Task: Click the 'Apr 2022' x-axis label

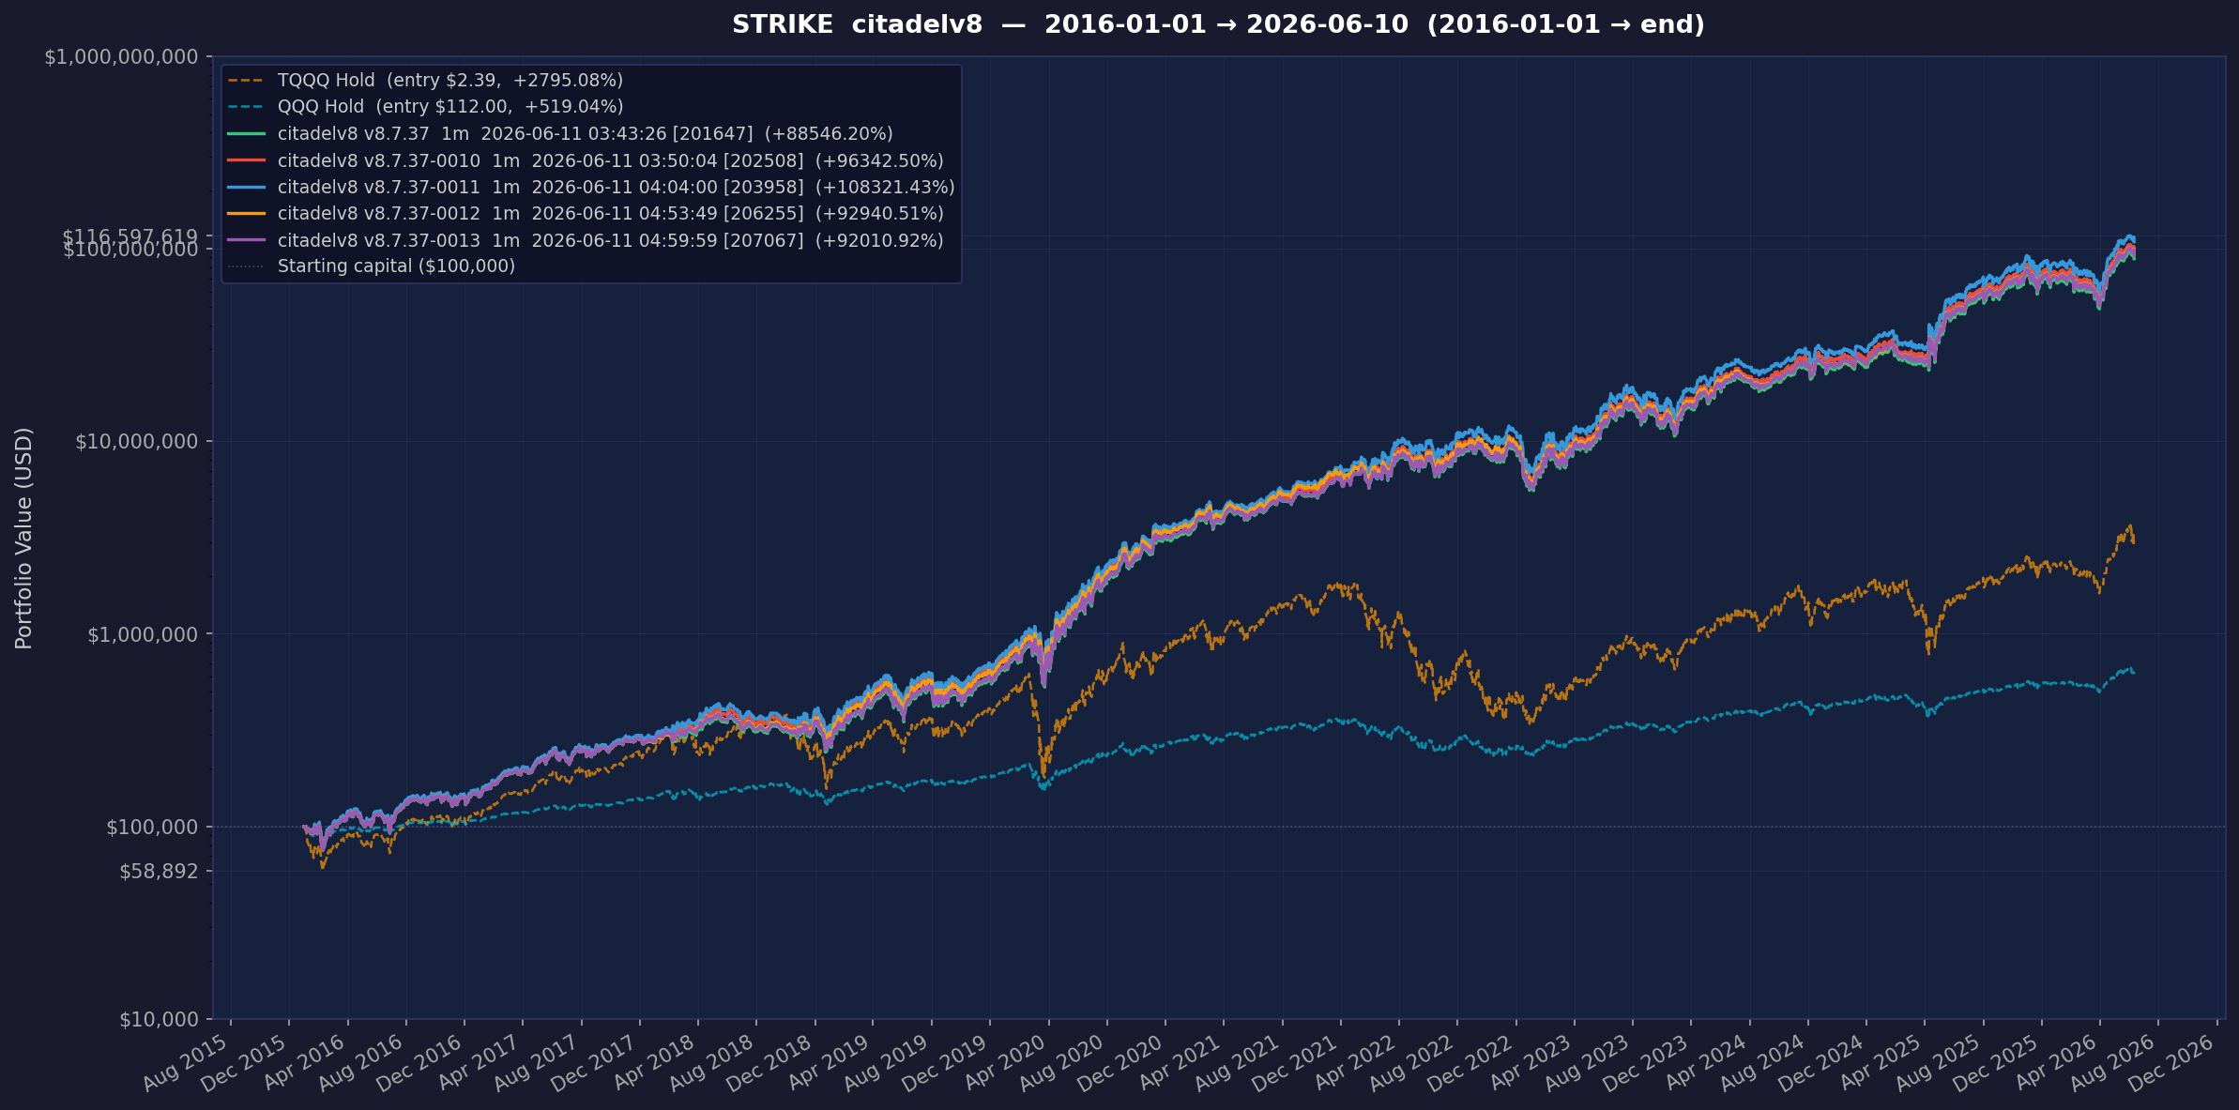Action: tap(1353, 1062)
